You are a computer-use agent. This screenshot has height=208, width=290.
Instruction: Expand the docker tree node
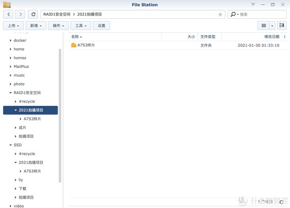[10, 40]
